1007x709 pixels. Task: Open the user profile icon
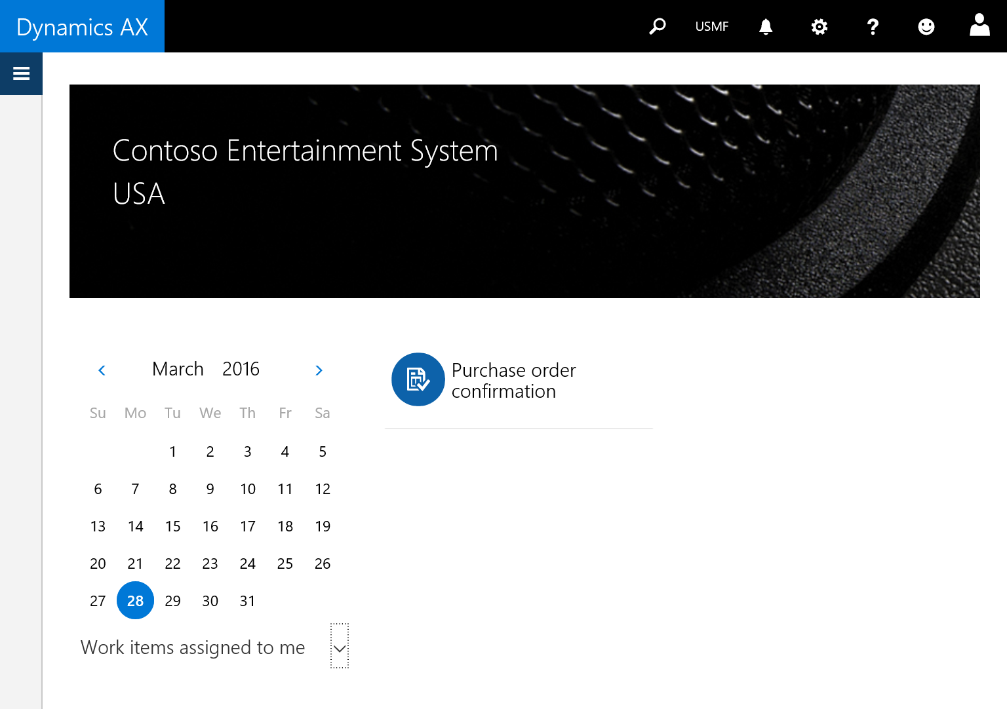pos(979,26)
